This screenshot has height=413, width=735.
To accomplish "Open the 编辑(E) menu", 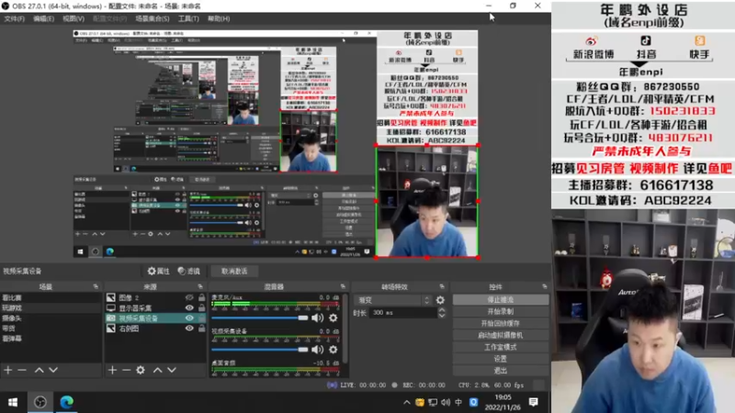I will click(43, 18).
